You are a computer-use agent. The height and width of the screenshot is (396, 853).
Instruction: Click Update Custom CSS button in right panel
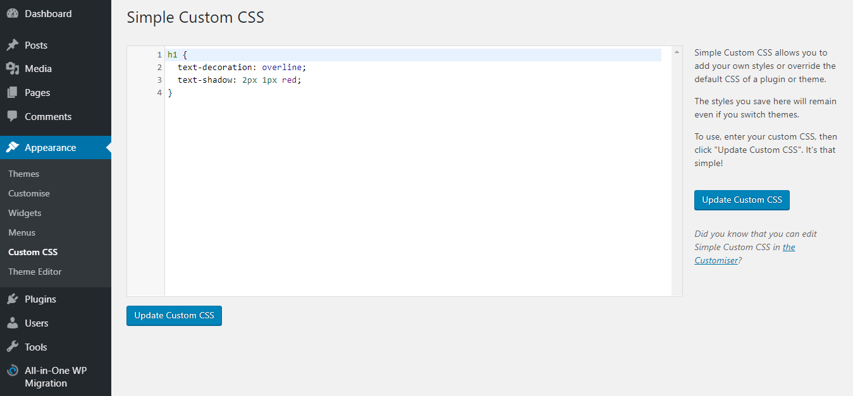pos(742,200)
